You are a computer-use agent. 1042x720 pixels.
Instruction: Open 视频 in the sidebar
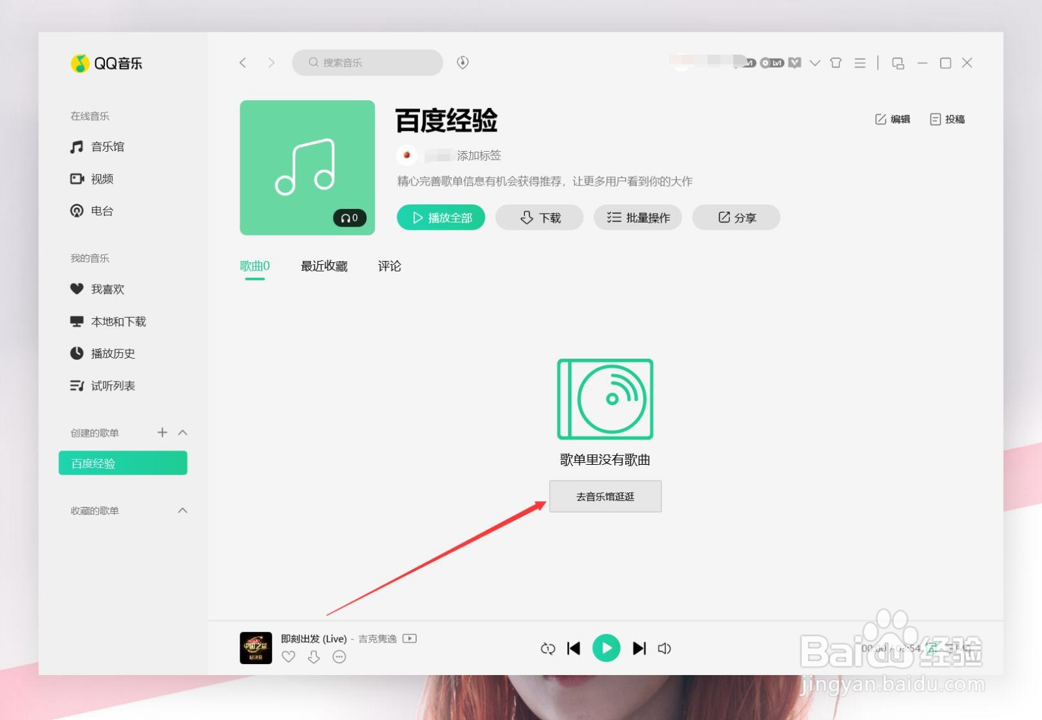click(x=92, y=178)
